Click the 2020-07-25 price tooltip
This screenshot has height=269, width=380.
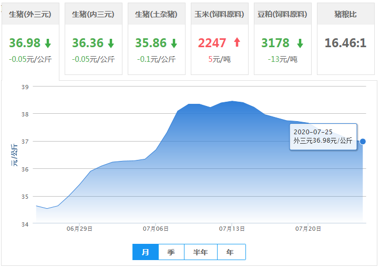323,136
